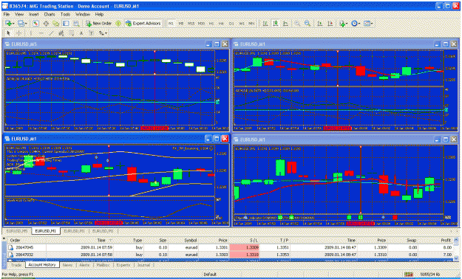
Task: Switch to candlestick chart icon
Action: coord(276,24)
